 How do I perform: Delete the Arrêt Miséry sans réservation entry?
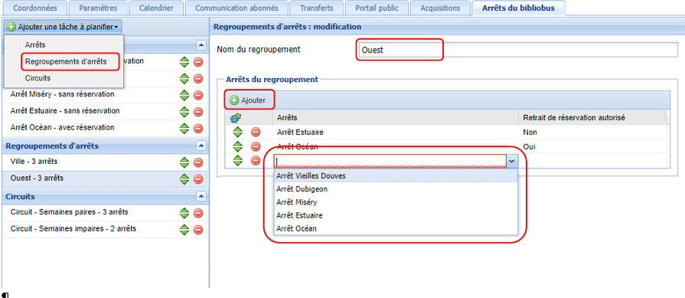pyautogui.click(x=198, y=95)
